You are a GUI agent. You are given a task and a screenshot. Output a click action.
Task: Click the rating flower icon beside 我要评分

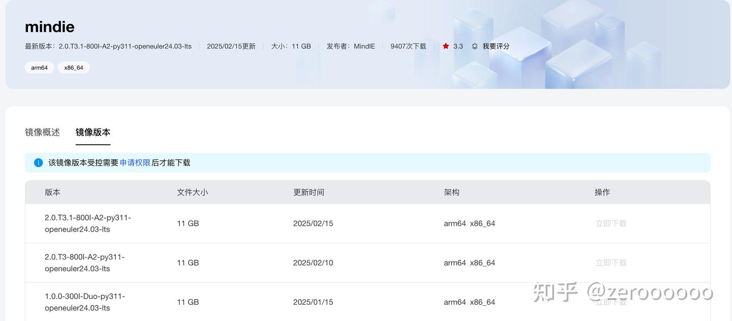click(x=474, y=46)
